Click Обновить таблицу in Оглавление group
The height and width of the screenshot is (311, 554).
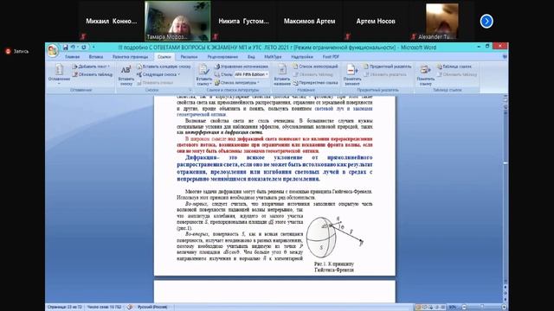93,74
